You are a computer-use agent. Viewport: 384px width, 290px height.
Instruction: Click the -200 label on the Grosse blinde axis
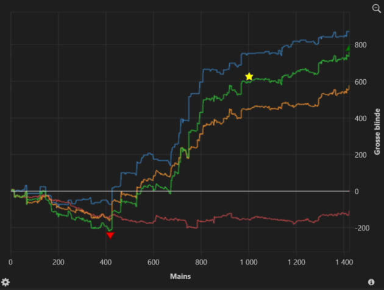(x=362, y=228)
